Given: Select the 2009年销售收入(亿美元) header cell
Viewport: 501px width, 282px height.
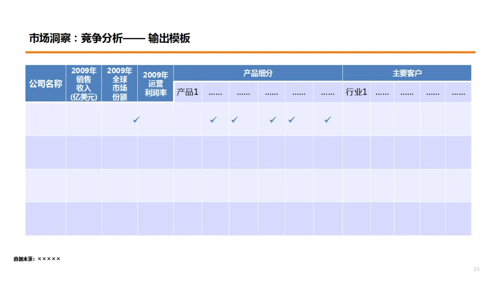Looking at the screenshot, I should click(x=83, y=83).
